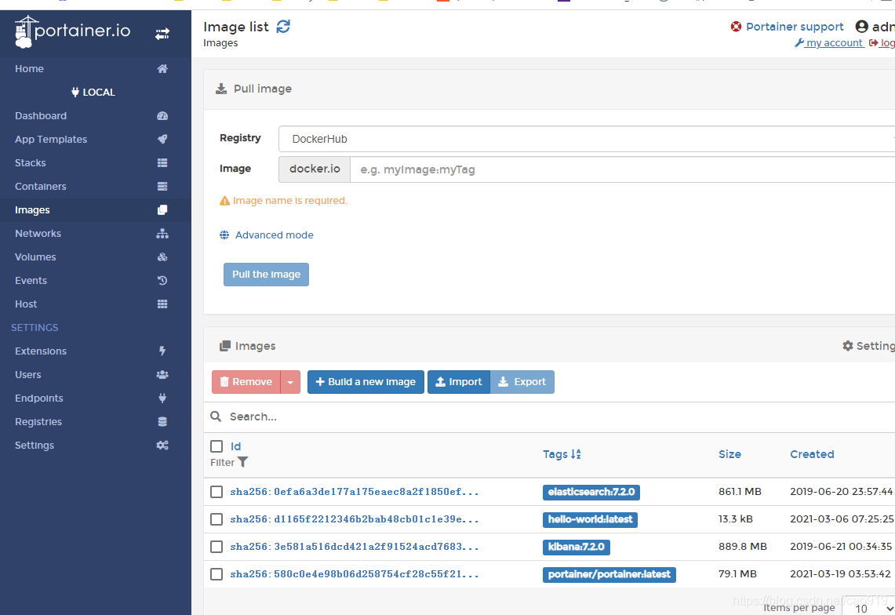Viewport: 895px width, 615px height.
Task: Click the Dashboard gauge icon
Action: coord(162,116)
